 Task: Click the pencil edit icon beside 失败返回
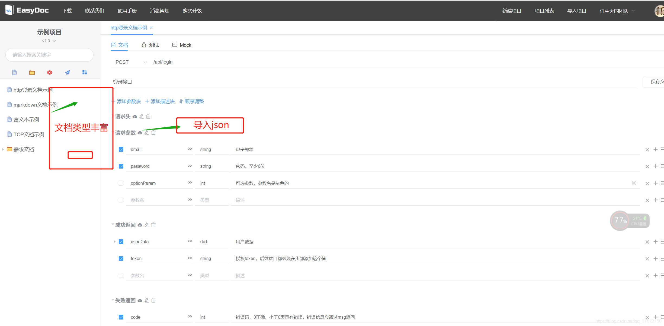tap(147, 300)
